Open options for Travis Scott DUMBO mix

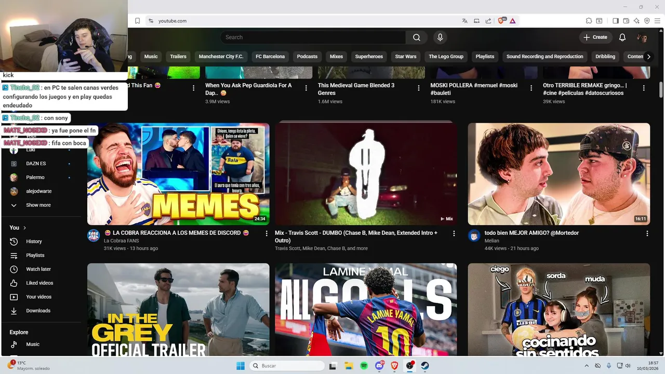pos(454,234)
